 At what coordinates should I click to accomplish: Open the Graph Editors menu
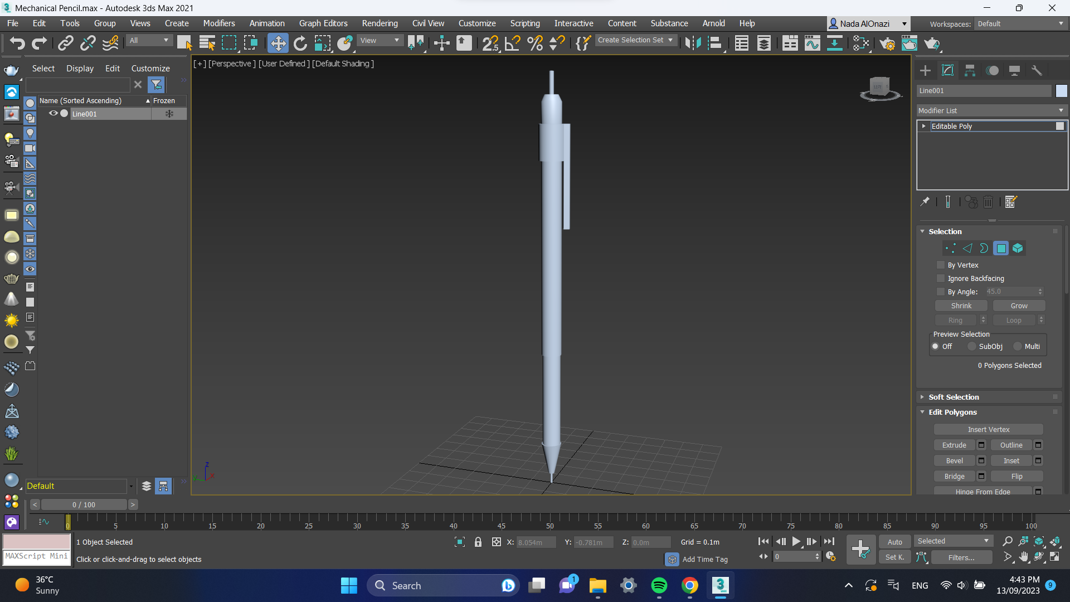(323, 23)
